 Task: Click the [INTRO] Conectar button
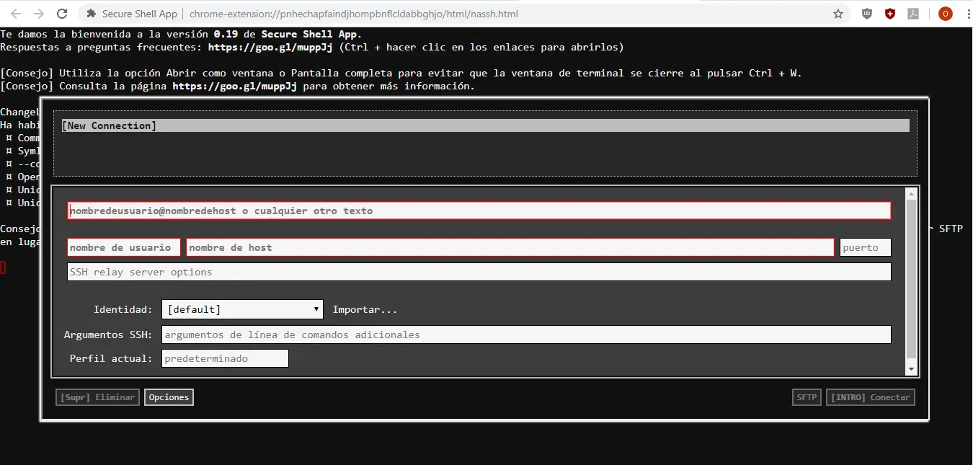tap(871, 397)
